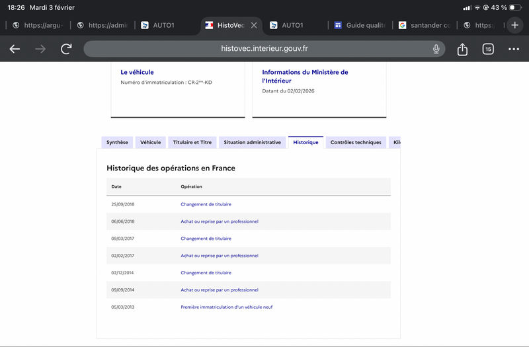Tap the histovec.interieur.gouv.fr address field
The height and width of the screenshot is (347, 529).
tap(264, 49)
